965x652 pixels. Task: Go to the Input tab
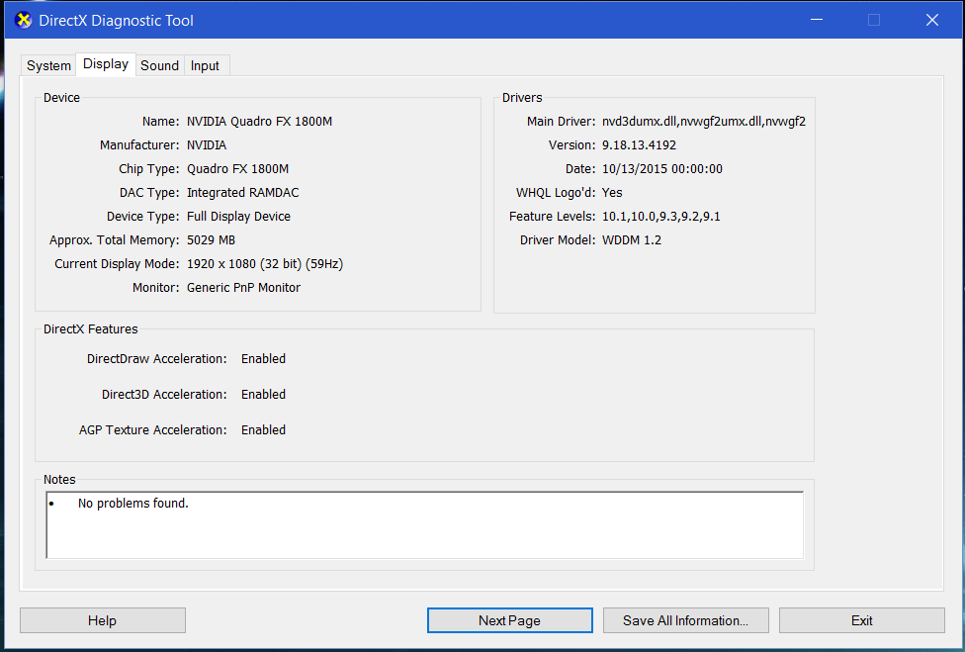point(205,66)
